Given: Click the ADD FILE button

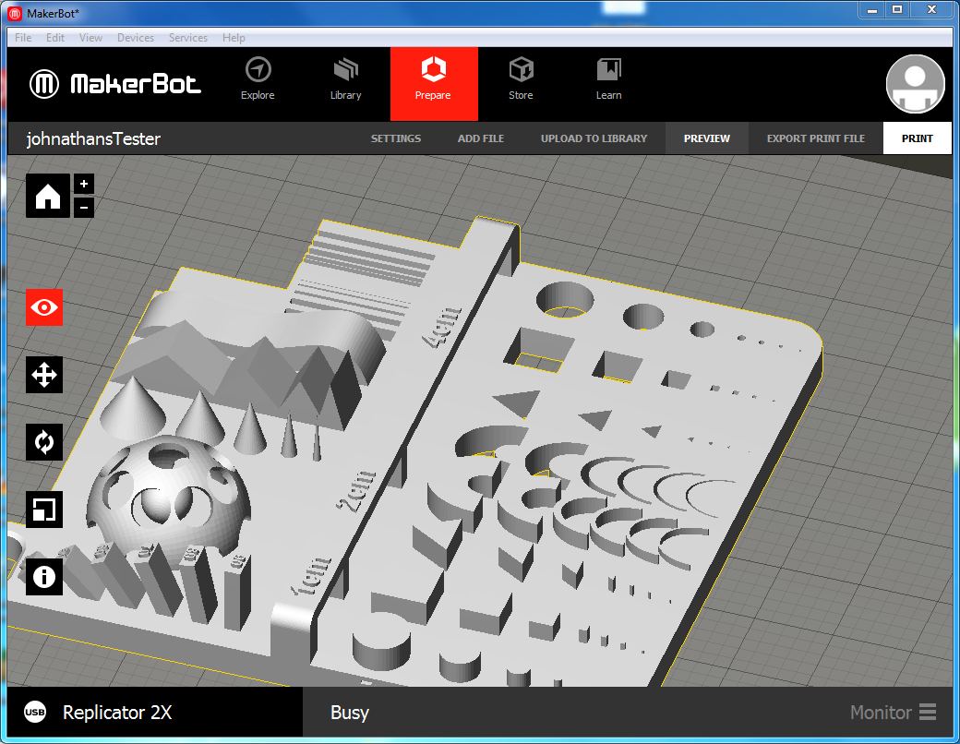Looking at the screenshot, I should pos(481,138).
